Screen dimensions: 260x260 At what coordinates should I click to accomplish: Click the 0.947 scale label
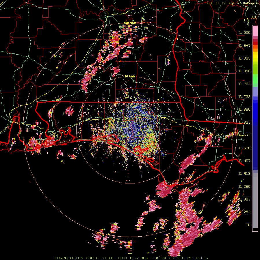pos(245,45)
